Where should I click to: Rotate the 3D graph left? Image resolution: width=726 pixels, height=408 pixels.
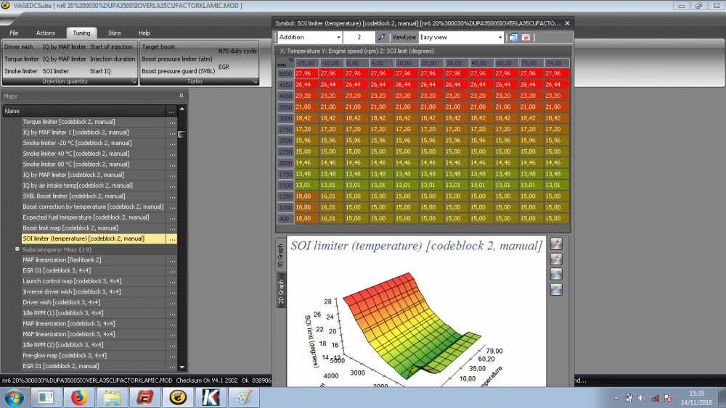tap(556, 275)
